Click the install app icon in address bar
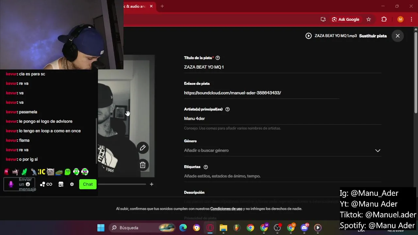This screenshot has height=235, width=418. [x=323, y=19]
